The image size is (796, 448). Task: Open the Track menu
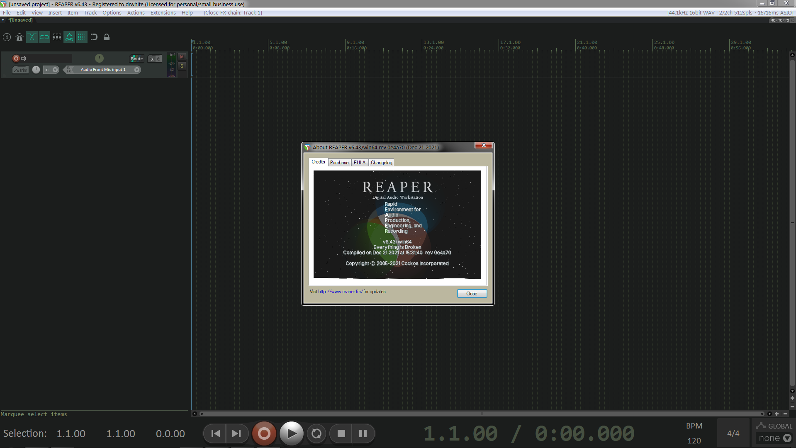tap(90, 13)
